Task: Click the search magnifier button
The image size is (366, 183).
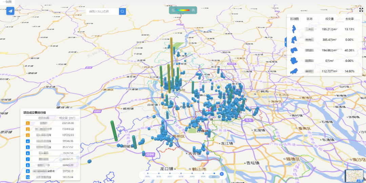Action: 122,11
